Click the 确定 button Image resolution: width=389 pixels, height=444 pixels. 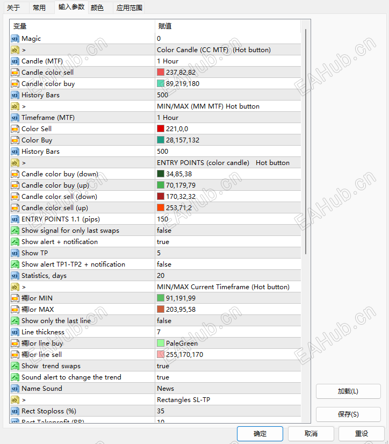point(260,434)
